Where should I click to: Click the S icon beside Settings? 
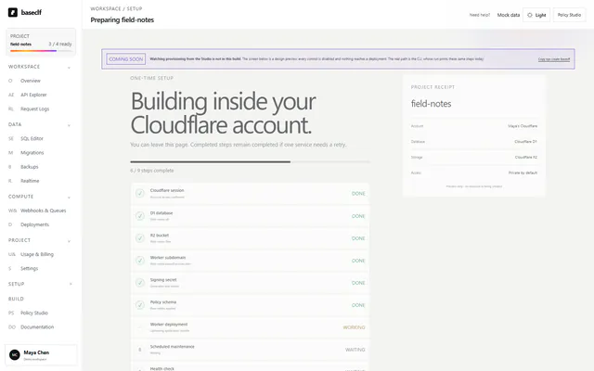(x=10, y=268)
